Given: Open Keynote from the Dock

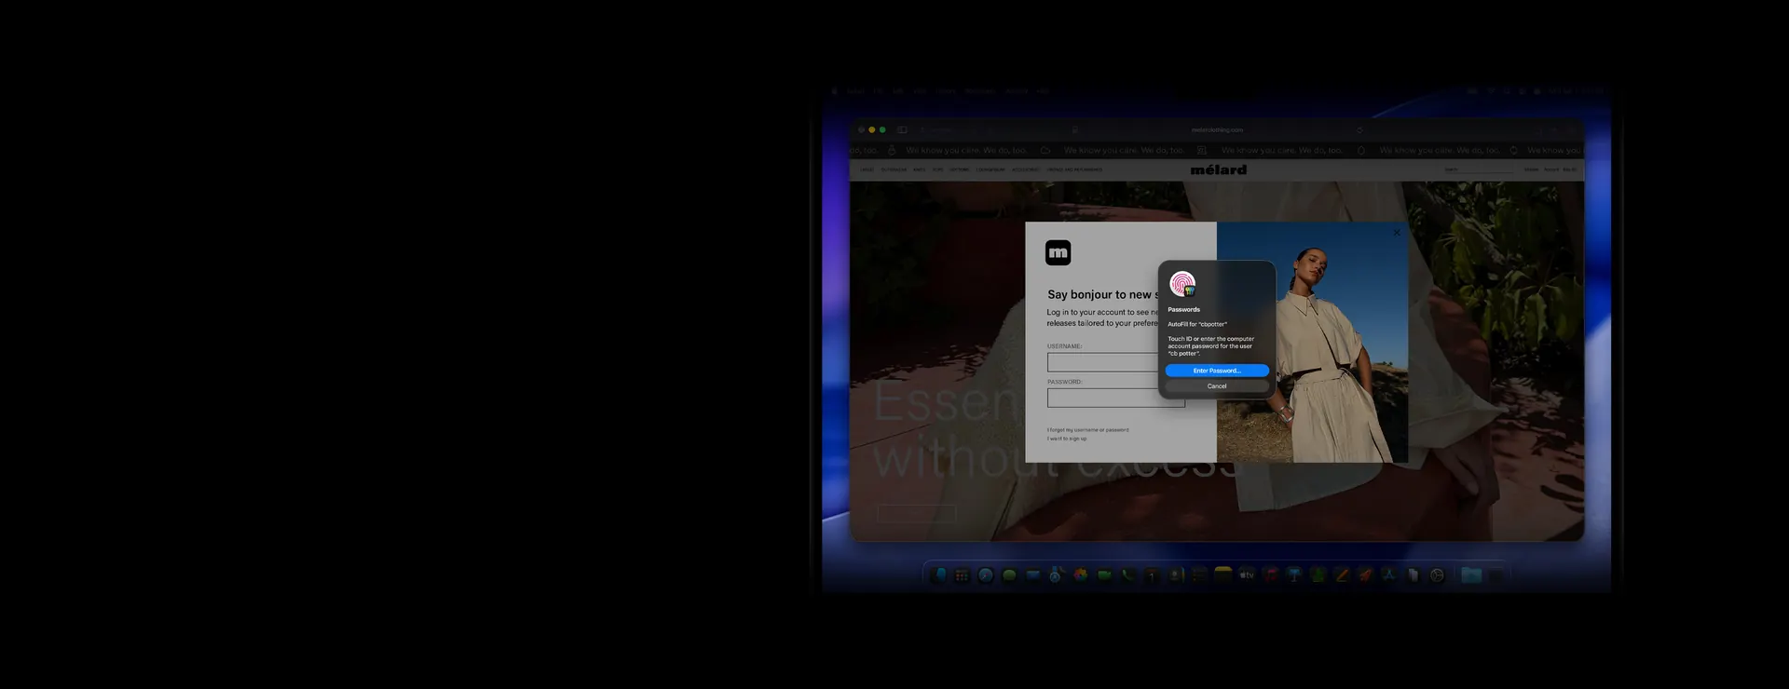Looking at the screenshot, I should click(x=1294, y=574).
